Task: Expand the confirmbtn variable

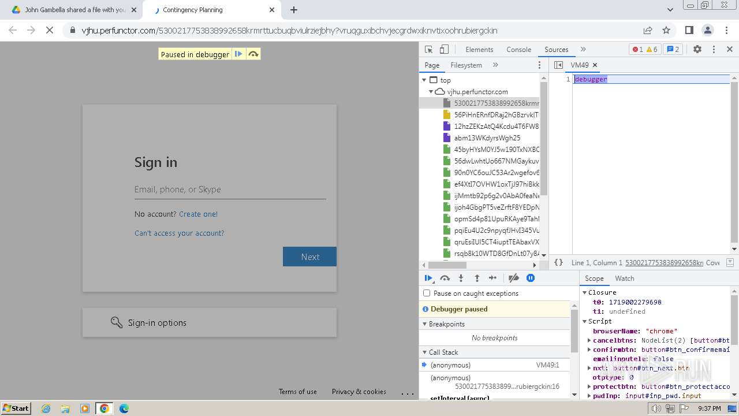Action: pyautogui.click(x=589, y=350)
